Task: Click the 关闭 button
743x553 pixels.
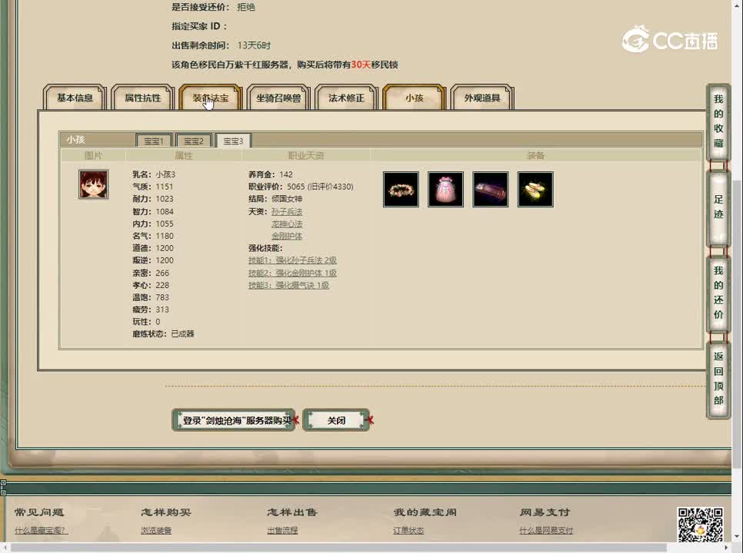Action: click(x=336, y=420)
